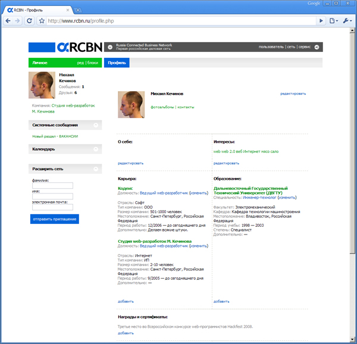Maximize the browser window
Viewport: 357px width, 344px height.
click(336, 4)
